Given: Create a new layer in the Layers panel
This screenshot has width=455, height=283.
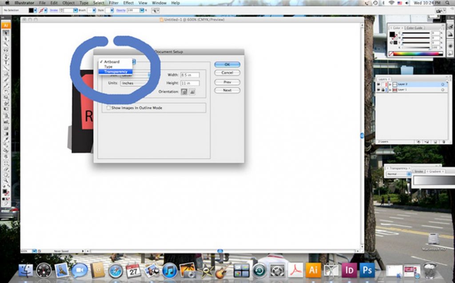Looking at the screenshot, I should [435, 141].
